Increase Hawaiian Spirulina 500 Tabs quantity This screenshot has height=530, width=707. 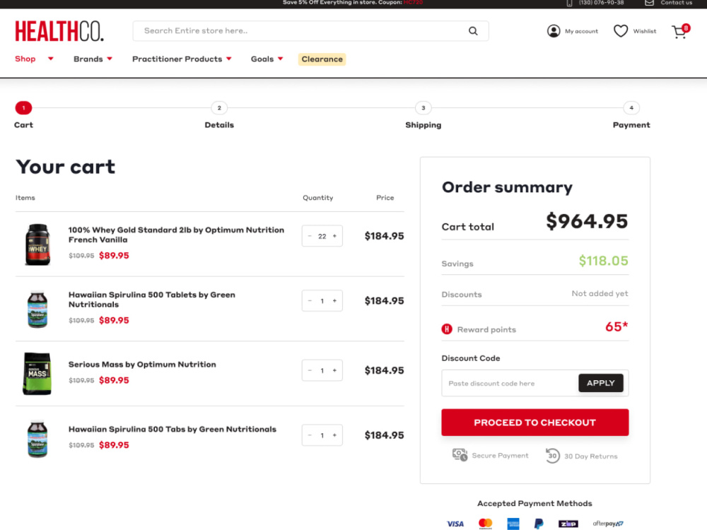click(x=334, y=435)
